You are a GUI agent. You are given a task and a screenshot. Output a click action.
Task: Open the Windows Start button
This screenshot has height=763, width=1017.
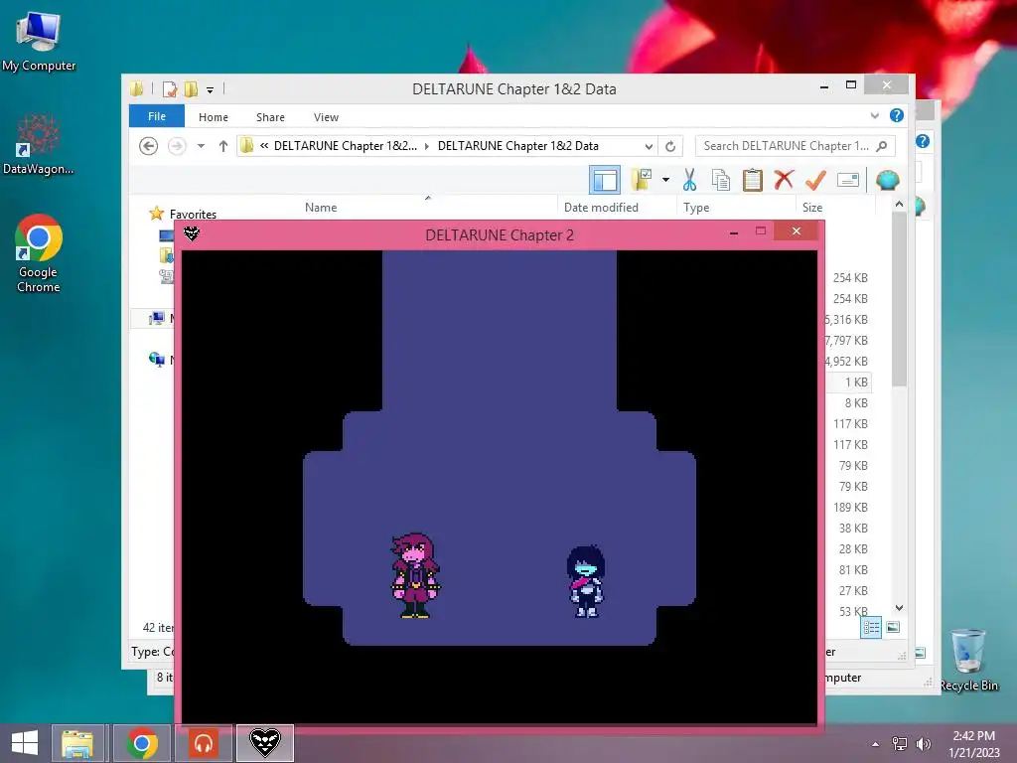coord(25,743)
